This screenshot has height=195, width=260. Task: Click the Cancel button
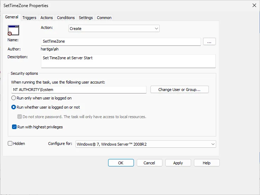[x=149, y=163]
